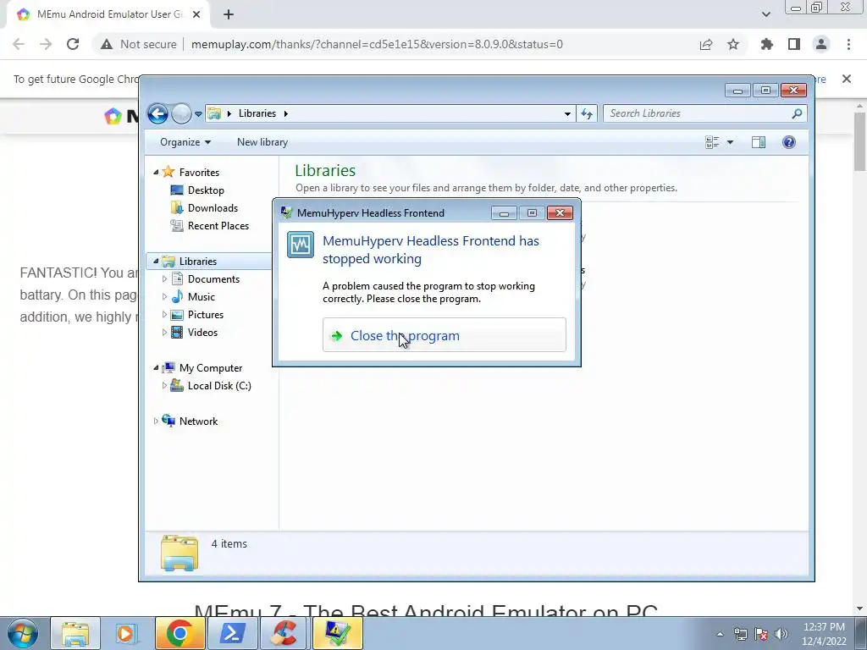Select Music in the navigation tree
Viewport: 867px width, 650px height.
point(202,297)
